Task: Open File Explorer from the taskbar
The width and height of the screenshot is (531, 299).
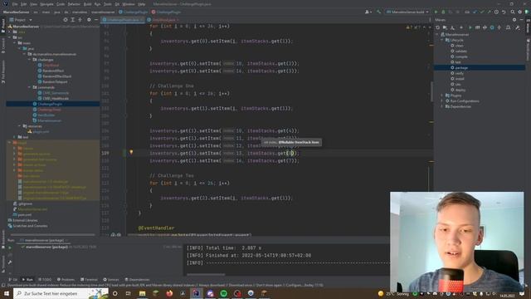Action: tap(142, 293)
